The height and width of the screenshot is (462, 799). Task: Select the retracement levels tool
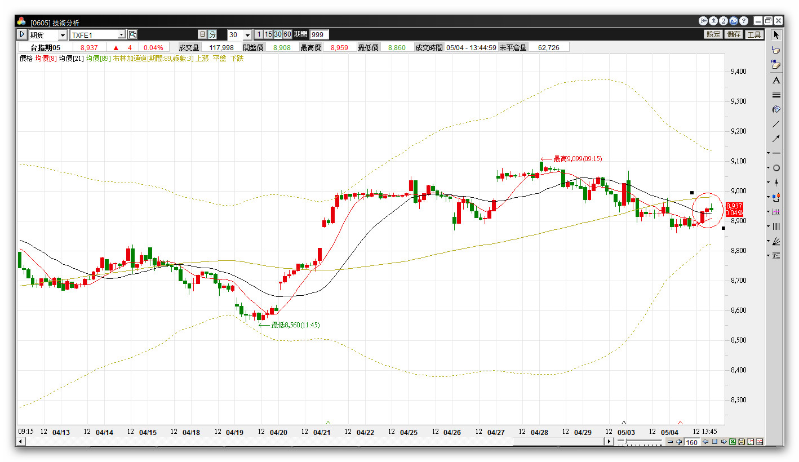pyautogui.click(x=776, y=256)
